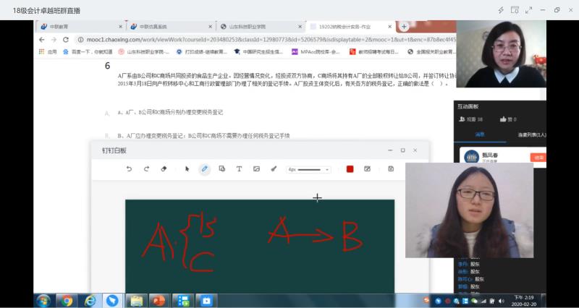The image size is (579, 308).
Task: Click the whiteboard undo arrow
Action: pos(129,168)
